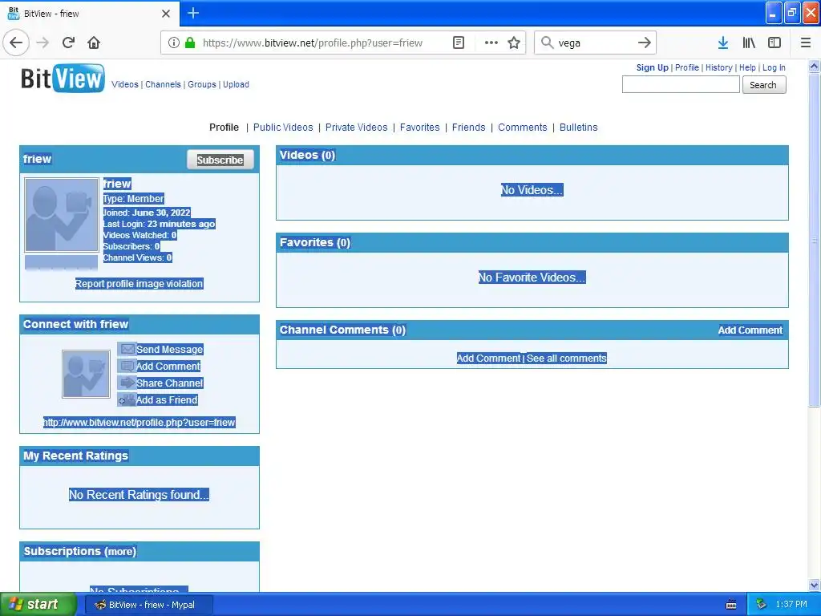Click the avatar in Connect with friew
821x616 pixels.
pyautogui.click(x=86, y=374)
